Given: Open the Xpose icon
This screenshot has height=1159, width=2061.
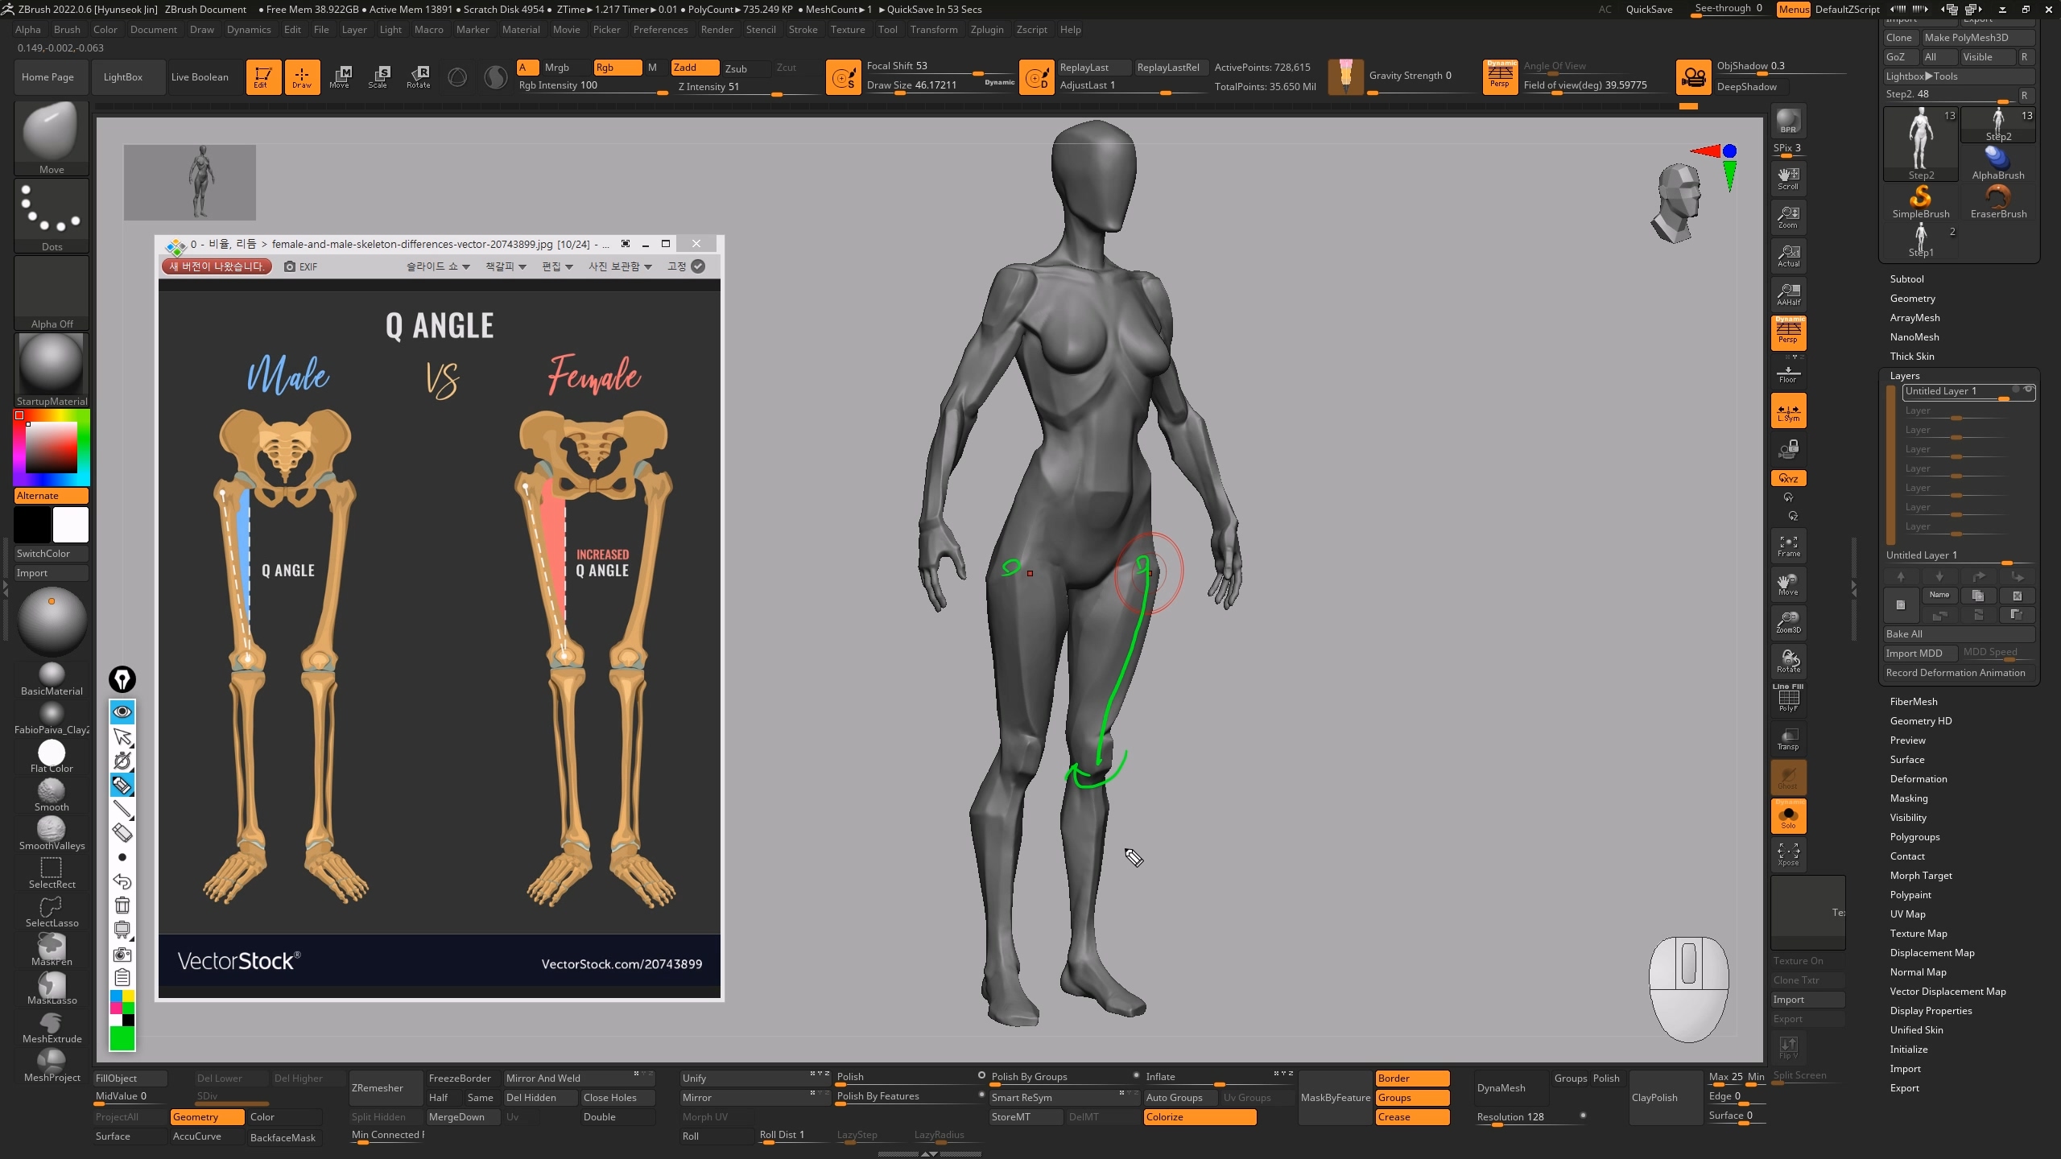Looking at the screenshot, I should pos(1788,855).
